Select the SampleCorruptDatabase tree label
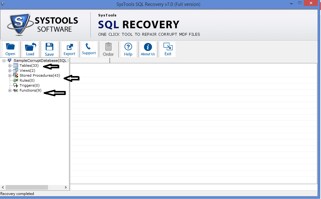321x199 pixels. click(x=41, y=61)
